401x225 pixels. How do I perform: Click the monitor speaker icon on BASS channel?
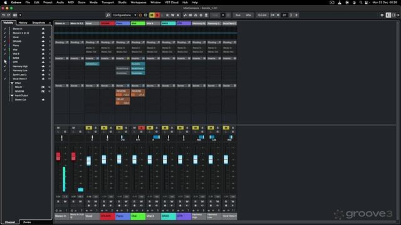172,206
